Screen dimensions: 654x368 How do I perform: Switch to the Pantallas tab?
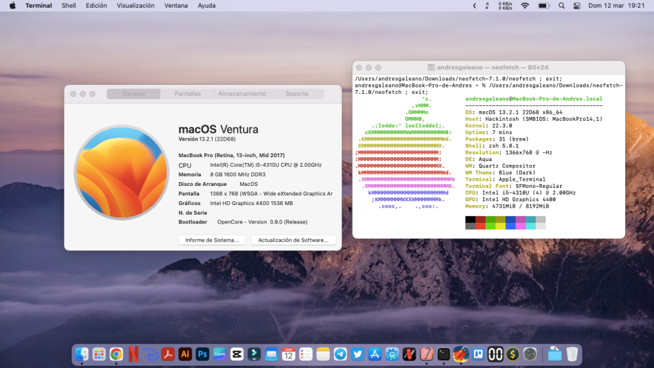point(188,94)
